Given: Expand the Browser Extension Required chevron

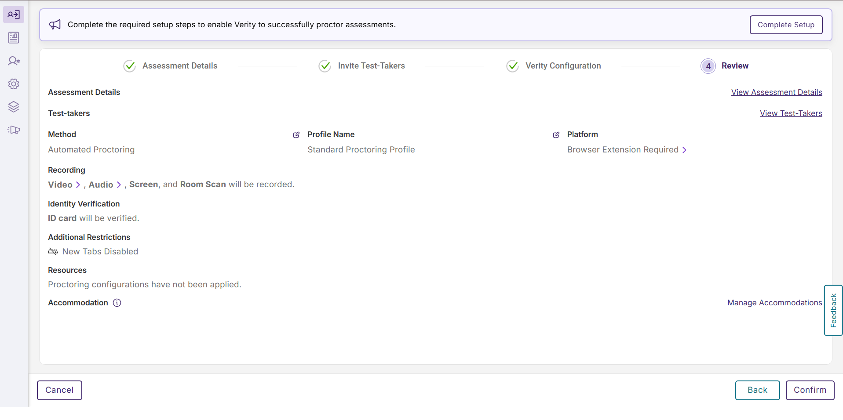Looking at the screenshot, I should click(x=684, y=150).
